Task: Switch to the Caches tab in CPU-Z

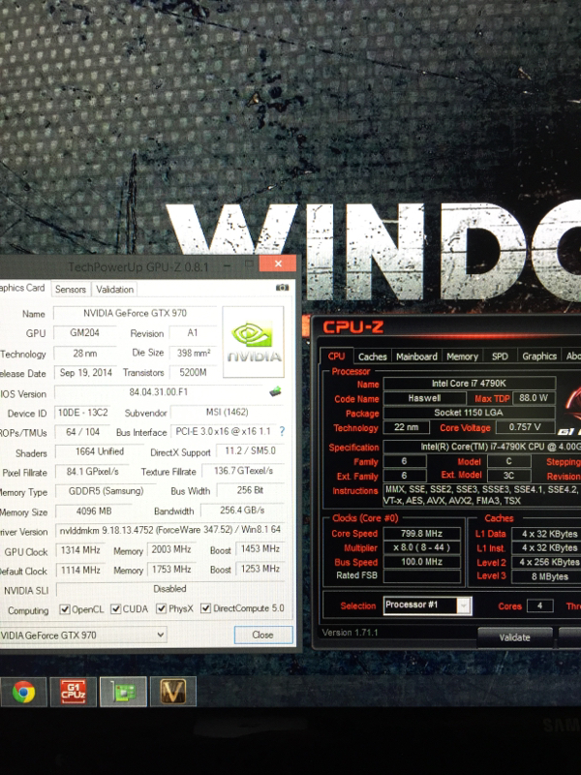Action: (373, 356)
